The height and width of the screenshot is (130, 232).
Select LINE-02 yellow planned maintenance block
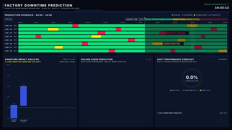[x=53, y=29]
